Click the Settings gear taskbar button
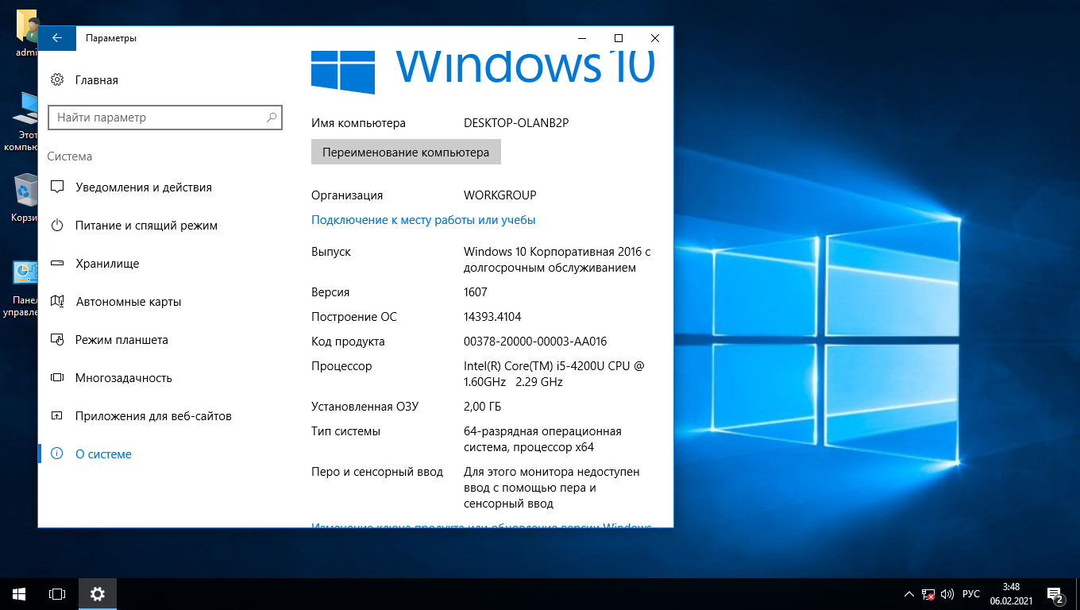Image resolution: width=1080 pixels, height=610 pixels. tap(98, 594)
